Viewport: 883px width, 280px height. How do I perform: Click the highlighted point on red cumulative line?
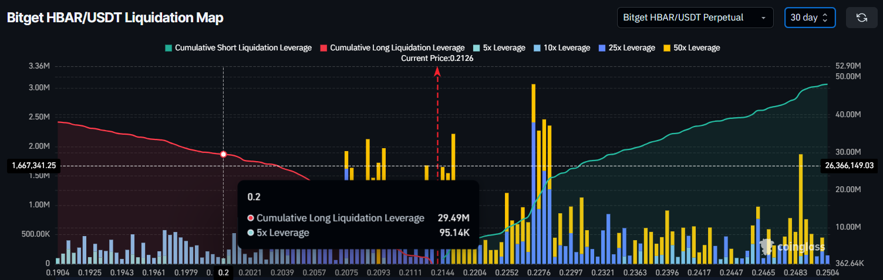tap(223, 154)
